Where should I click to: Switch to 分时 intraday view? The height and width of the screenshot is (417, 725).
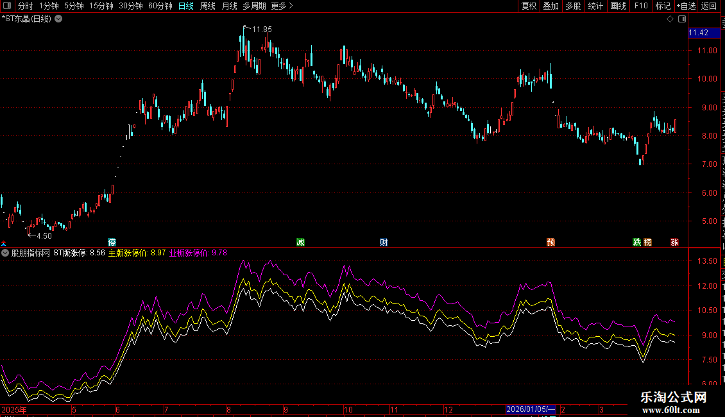[x=26, y=6]
